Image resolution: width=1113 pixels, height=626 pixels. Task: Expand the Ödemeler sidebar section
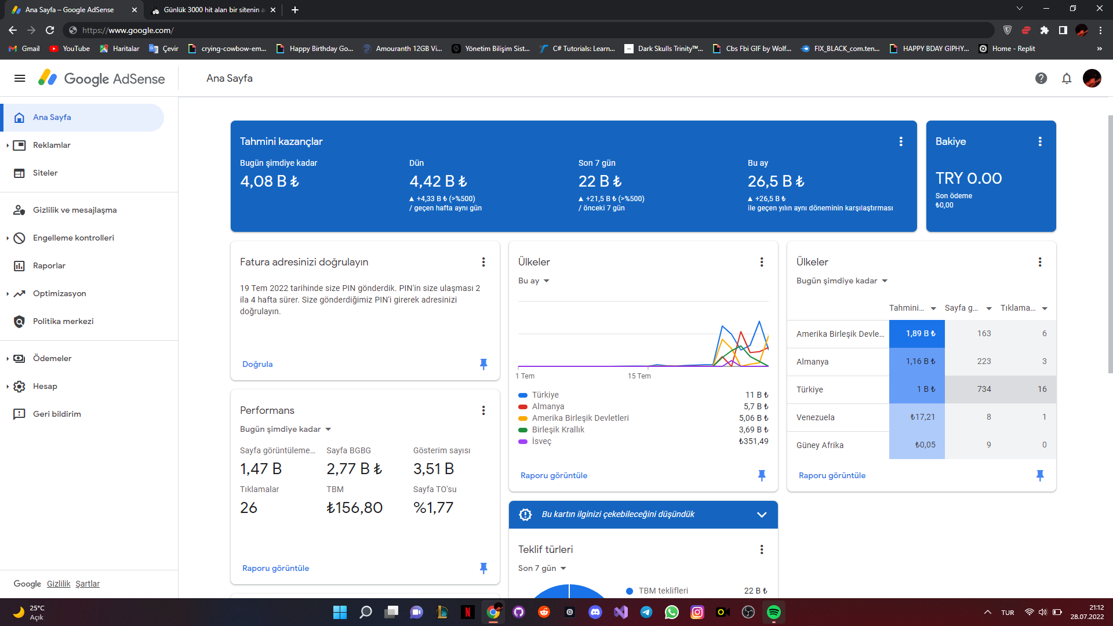pos(8,359)
